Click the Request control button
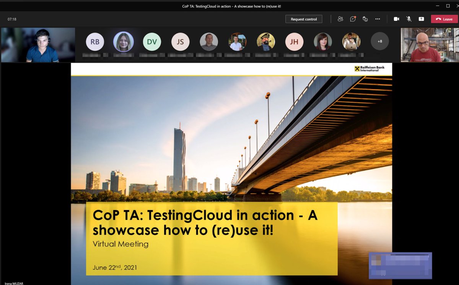 click(304, 19)
